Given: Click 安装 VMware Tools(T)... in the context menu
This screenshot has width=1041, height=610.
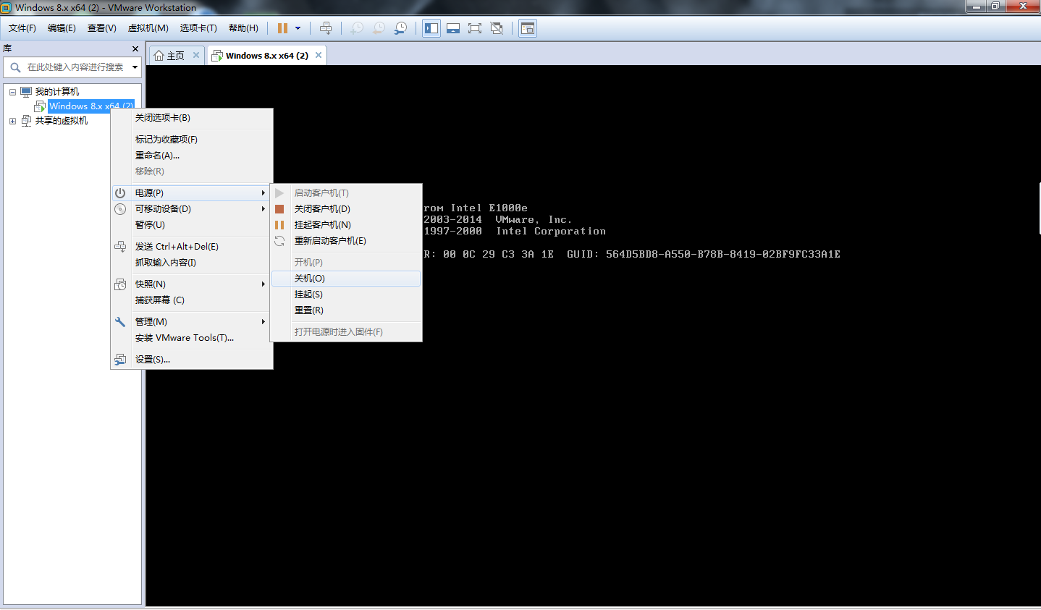Looking at the screenshot, I should click(185, 338).
